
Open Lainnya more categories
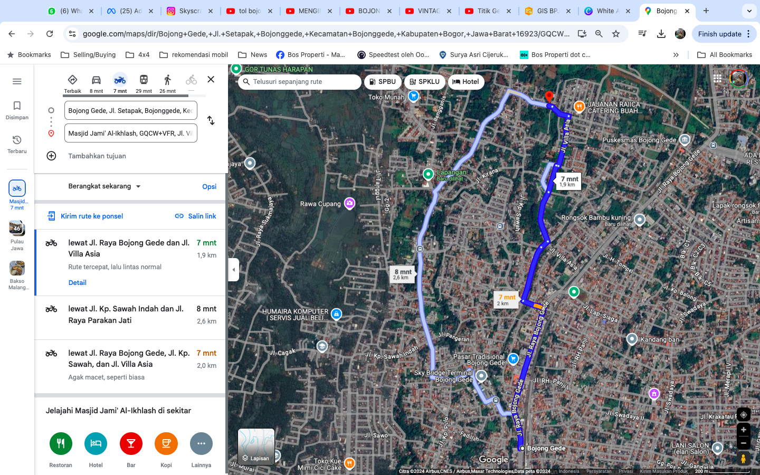tap(201, 443)
